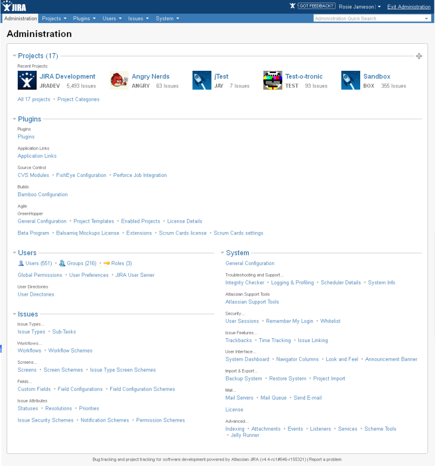Open GreenHopper Project Templates
Image resolution: width=435 pixels, height=466 pixels.
pyautogui.click(x=93, y=221)
